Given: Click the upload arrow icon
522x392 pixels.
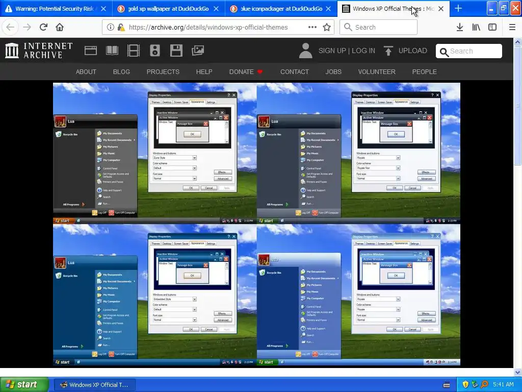Looking at the screenshot, I should 388,51.
